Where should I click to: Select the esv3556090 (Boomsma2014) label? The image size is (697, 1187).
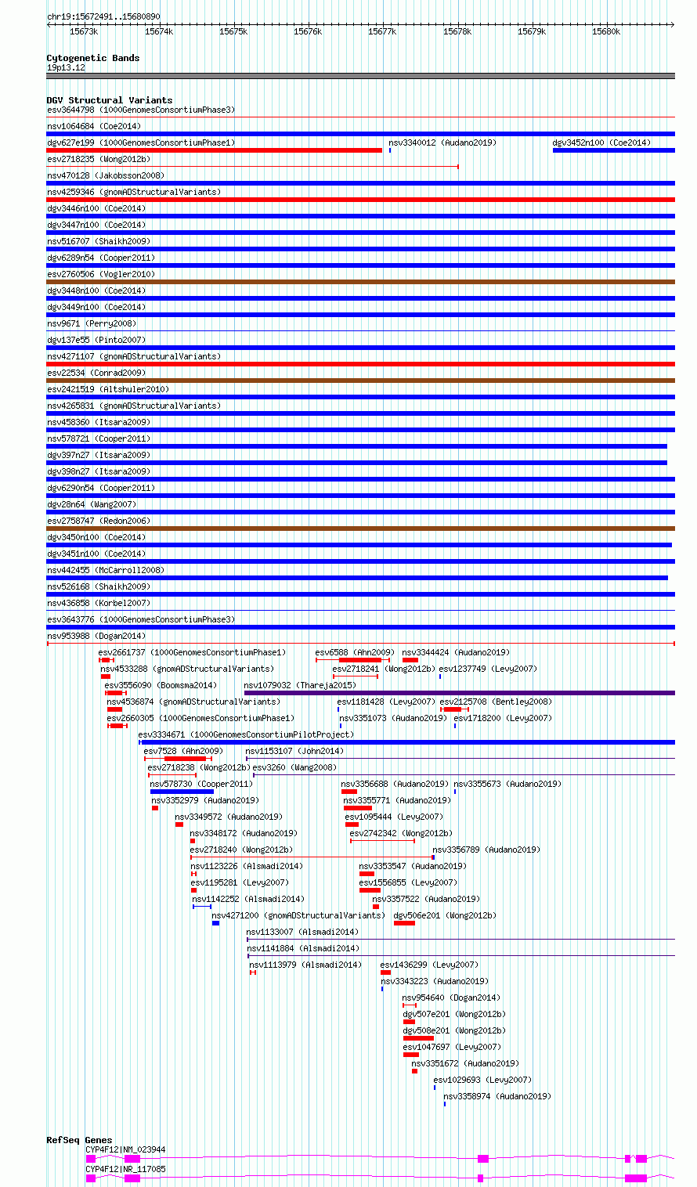(161, 686)
